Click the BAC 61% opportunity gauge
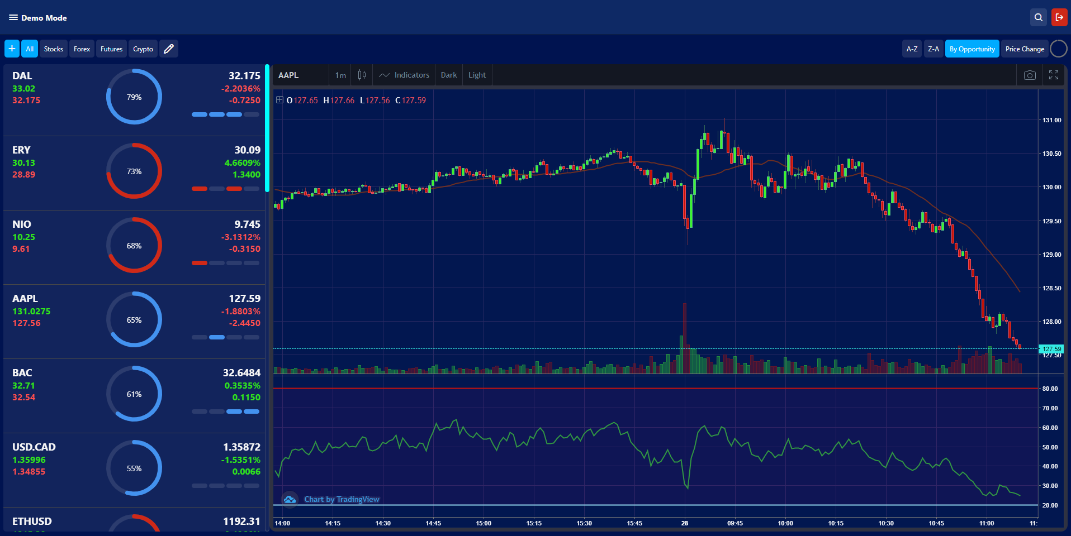 tap(134, 394)
